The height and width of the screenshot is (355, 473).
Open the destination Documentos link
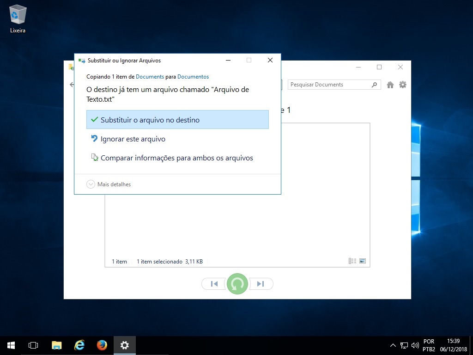(193, 77)
